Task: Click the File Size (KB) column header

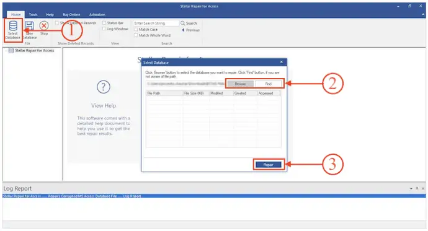Action: click(x=196, y=93)
